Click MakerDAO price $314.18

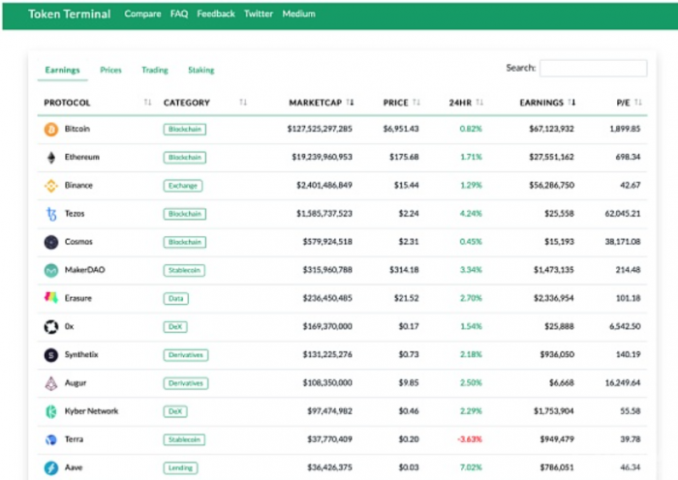pos(404,270)
